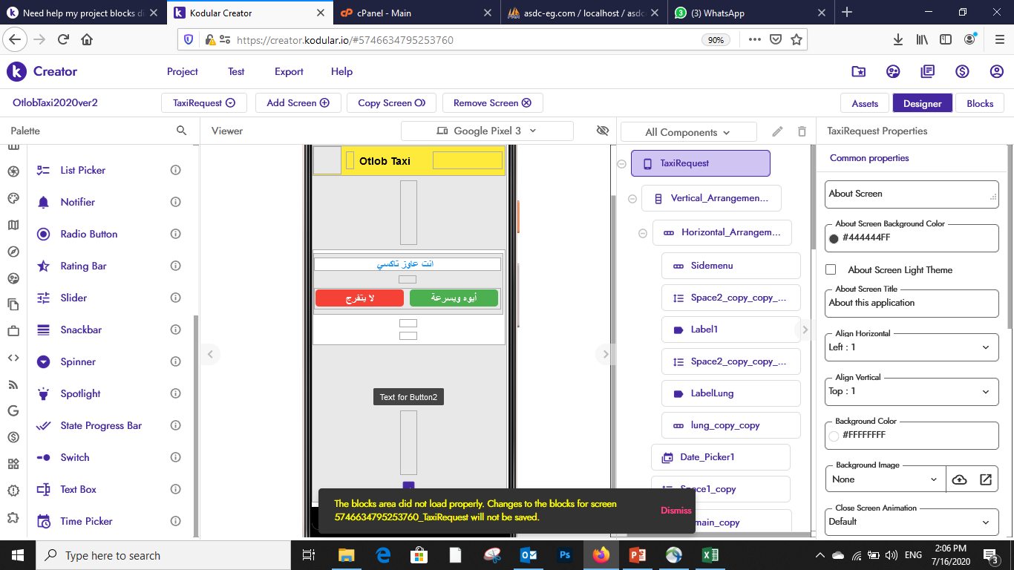Open the Align Horizontal dropdown
The width and height of the screenshot is (1014, 570).
pos(912,347)
